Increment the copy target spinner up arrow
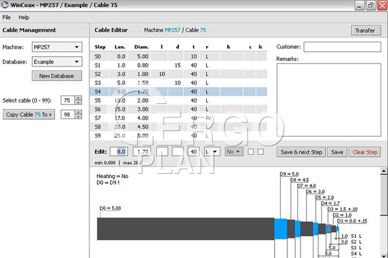 (78, 112)
